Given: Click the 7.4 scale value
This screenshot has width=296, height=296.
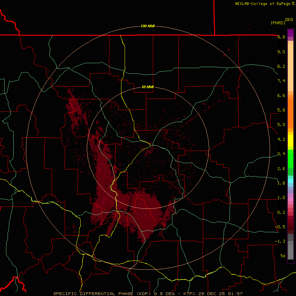Looking at the screenshot, I should coord(281,81).
